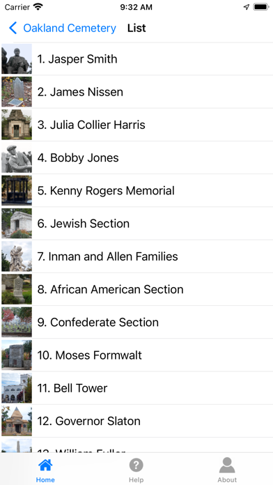Select 8. African American Section
The image size is (273, 485).
coord(136,289)
